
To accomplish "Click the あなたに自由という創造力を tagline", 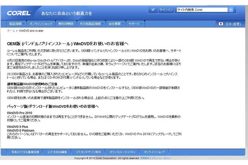I will click(x=67, y=13).
